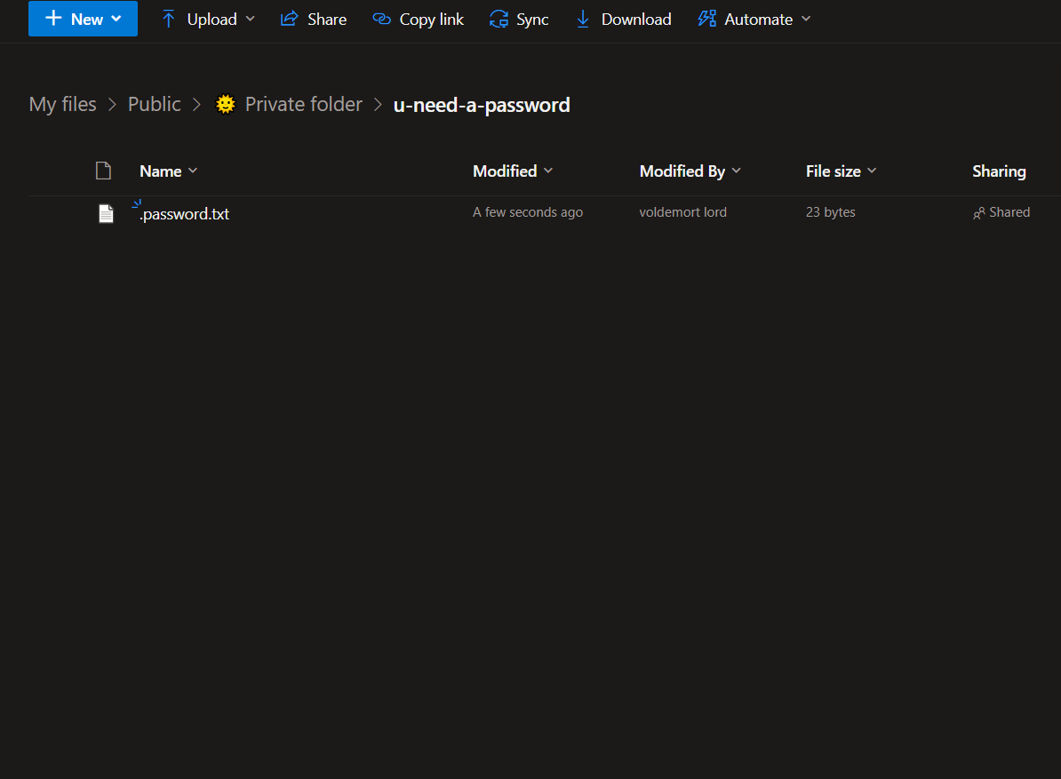The height and width of the screenshot is (779, 1061).
Task: Click the Upload arrow icon
Action: pyautogui.click(x=169, y=19)
